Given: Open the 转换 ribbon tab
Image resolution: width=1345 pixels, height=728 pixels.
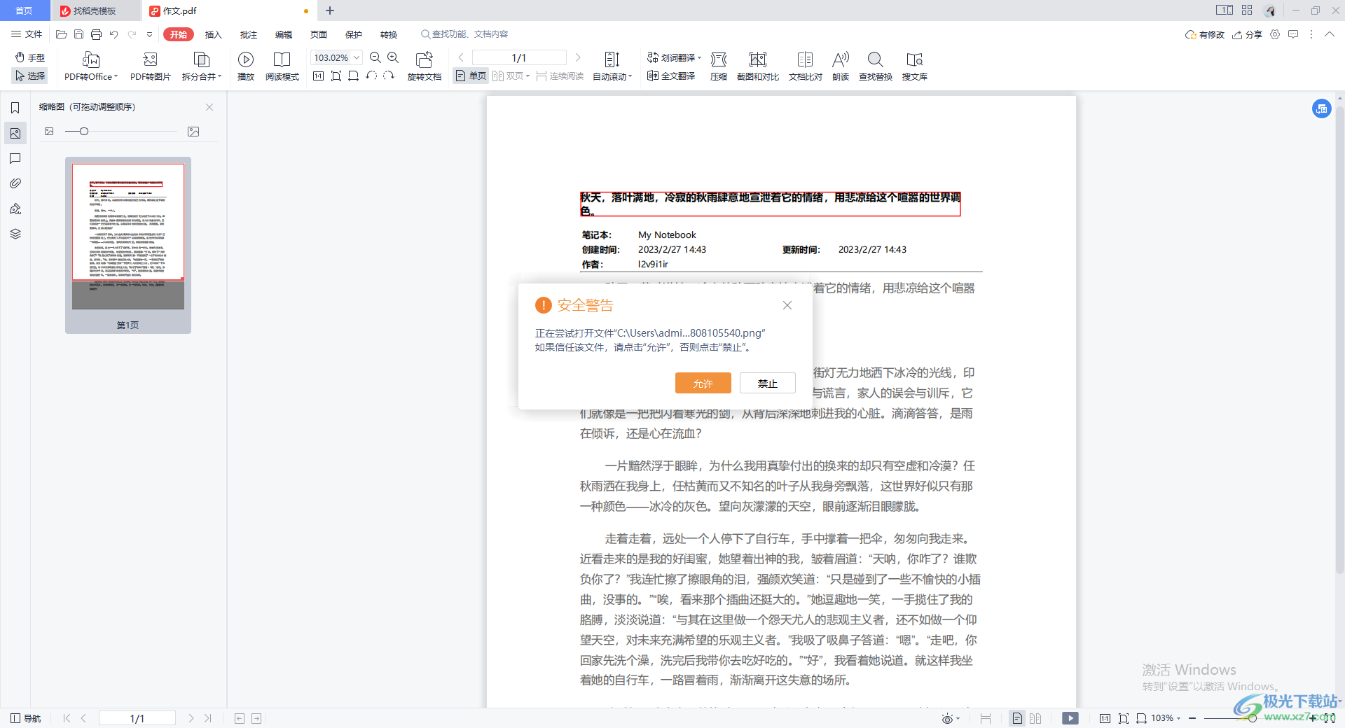Looking at the screenshot, I should tap(388, 34).
